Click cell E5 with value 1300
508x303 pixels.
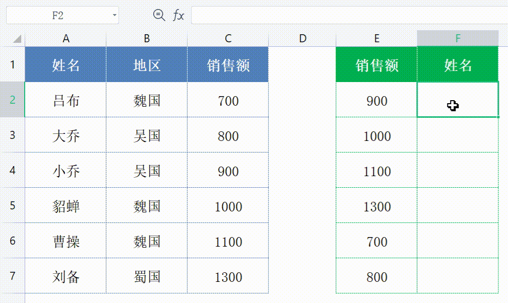376,206
